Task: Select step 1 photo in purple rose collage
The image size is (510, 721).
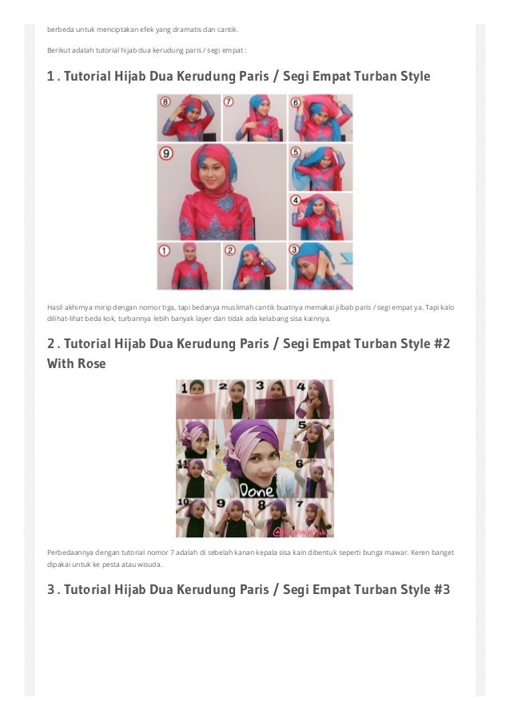Action: (x=196, y=399)
